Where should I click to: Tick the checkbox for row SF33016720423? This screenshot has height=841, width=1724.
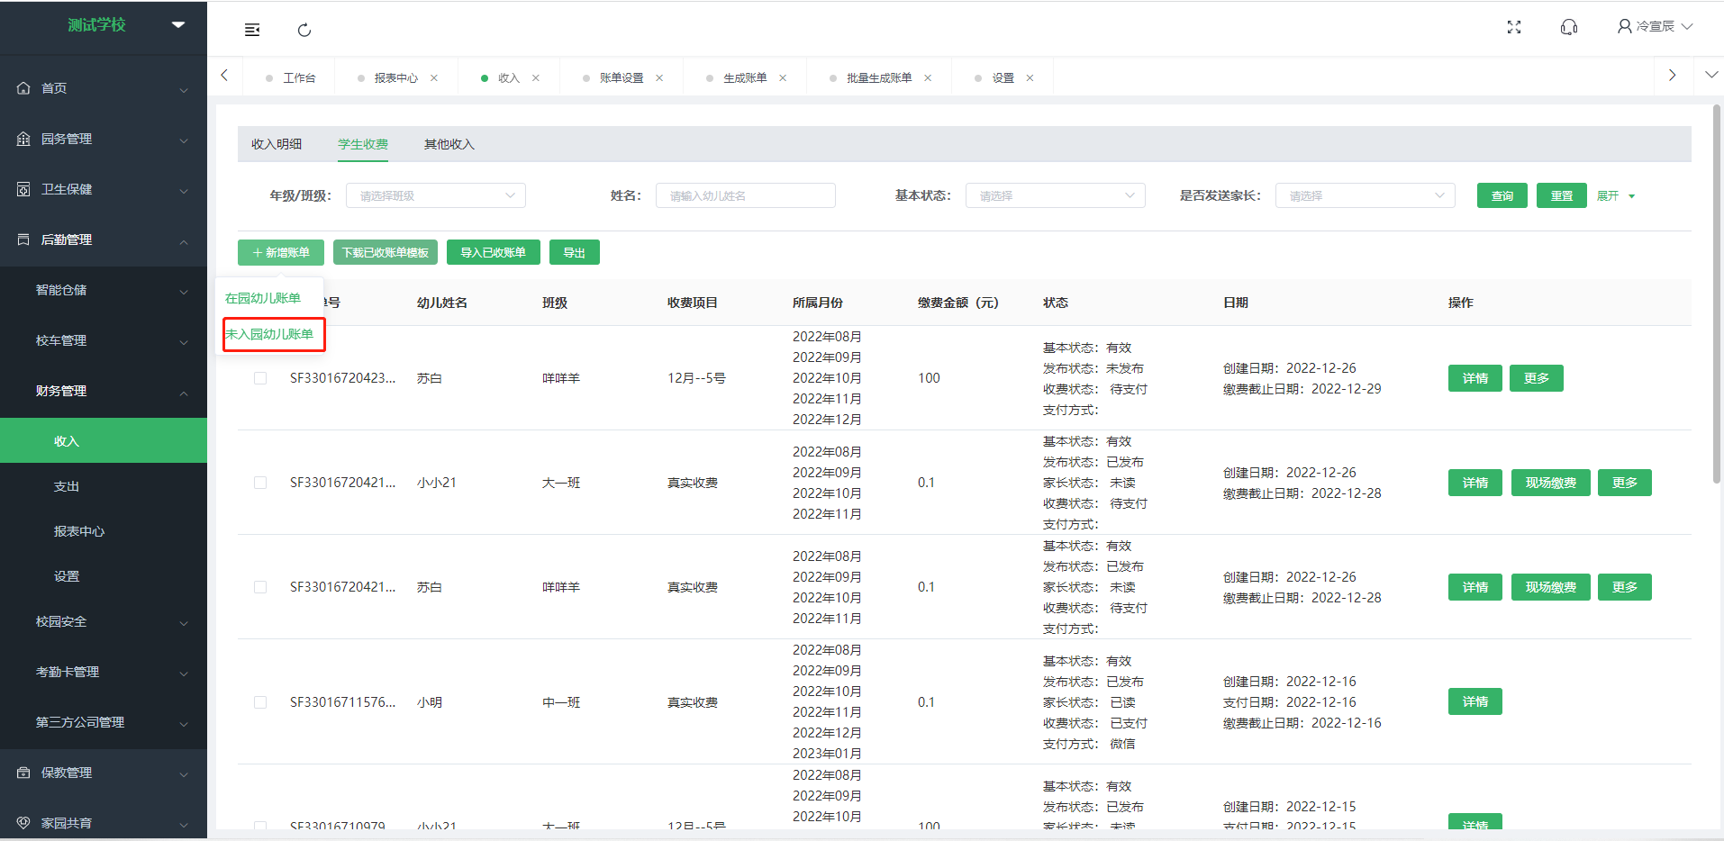tap(260, 378)
